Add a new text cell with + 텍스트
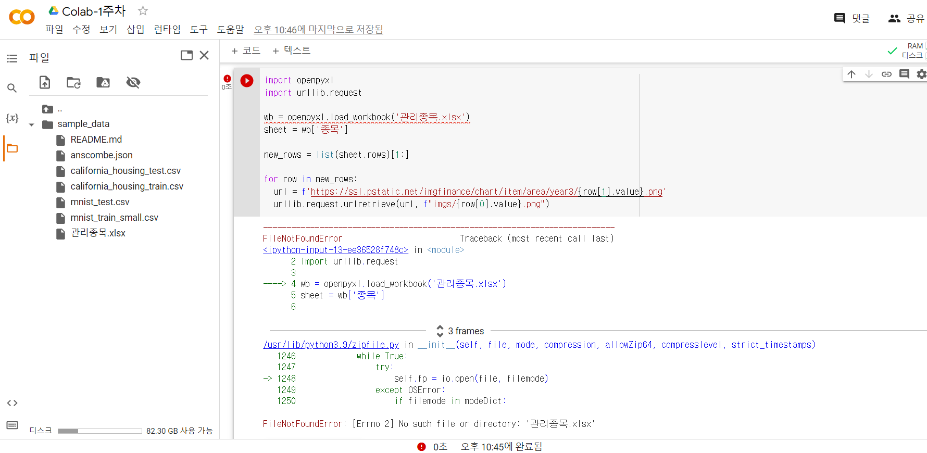This screenshot has height=453, width=927. coord(291,51)
